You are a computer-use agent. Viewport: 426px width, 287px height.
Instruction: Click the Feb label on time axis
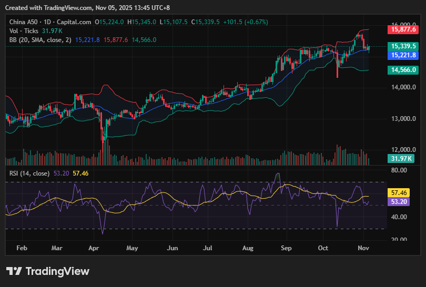pos(22,247)
